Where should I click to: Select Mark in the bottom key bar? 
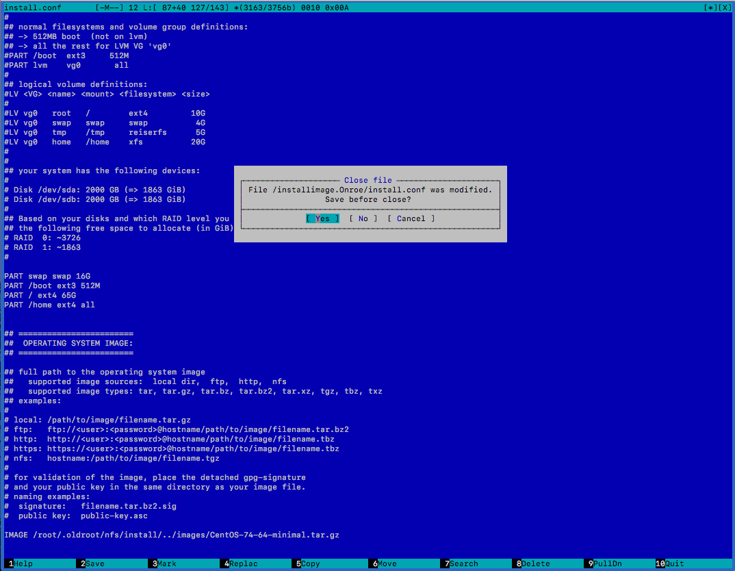(x=166, y=563)
